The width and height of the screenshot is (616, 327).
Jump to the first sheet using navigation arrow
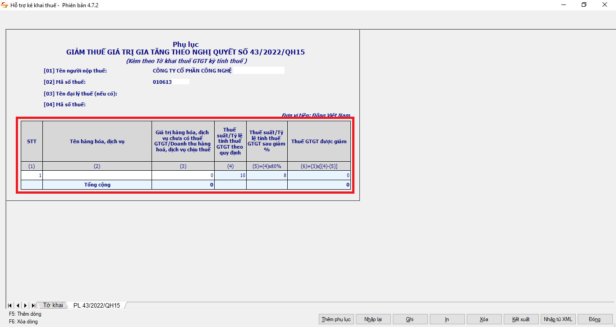tap(10, 305)
